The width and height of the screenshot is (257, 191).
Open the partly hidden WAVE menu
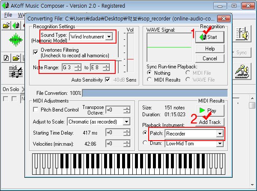(21, 15)
